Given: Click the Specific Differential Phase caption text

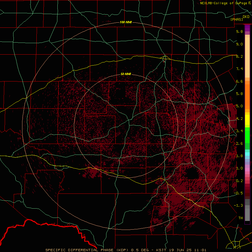Looking at the screenshot, I should click(126, 250).
